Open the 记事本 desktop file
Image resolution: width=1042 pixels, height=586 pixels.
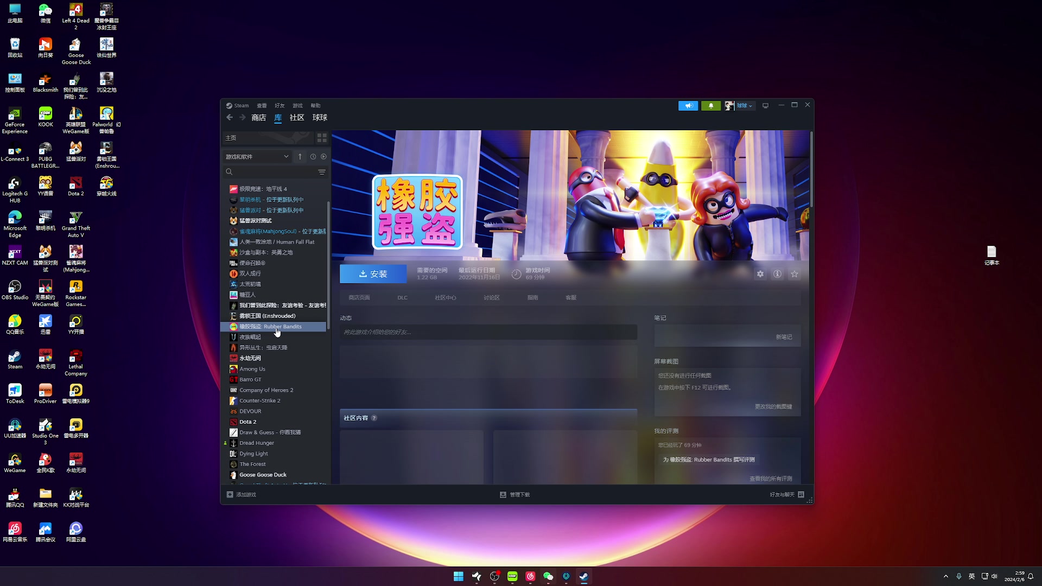(x=992, y=255)
